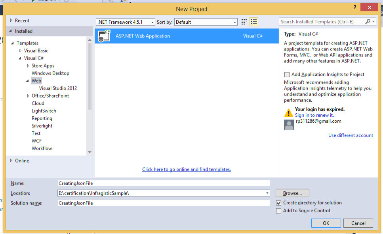This screenshot has width=383, height=234.
Task: Expand the Office/SharePoint node arrow
Action: tap(28, 96)
